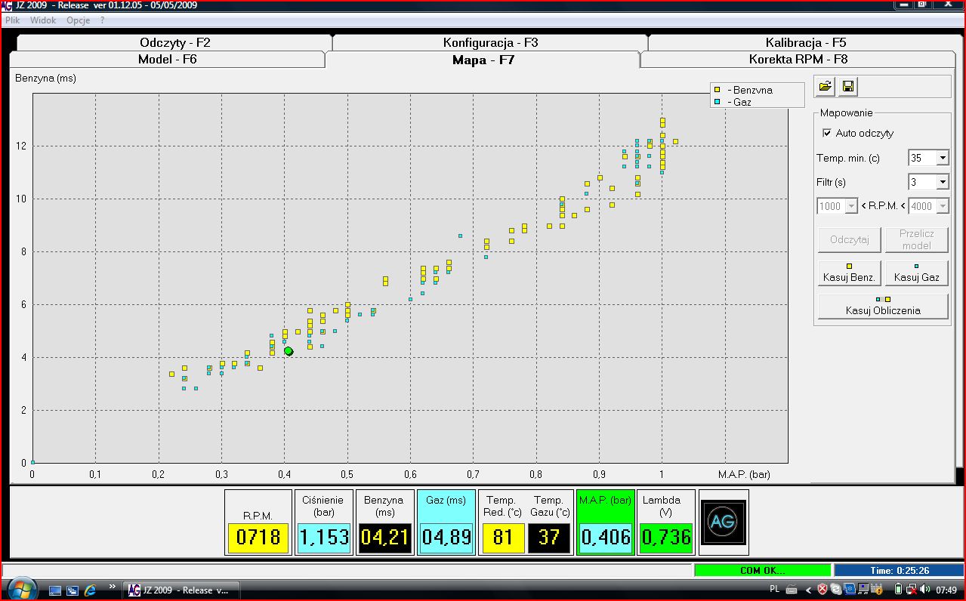Click the Gaz (ms) value 04,89

[x=446, y=538]
